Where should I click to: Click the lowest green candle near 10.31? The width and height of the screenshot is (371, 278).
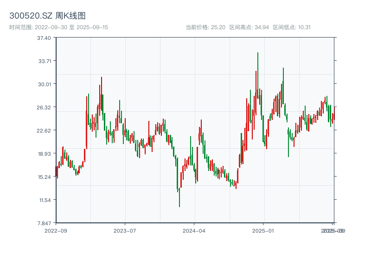[x=179, y=198]
